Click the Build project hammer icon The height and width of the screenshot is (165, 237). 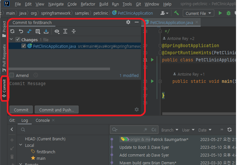177,13
